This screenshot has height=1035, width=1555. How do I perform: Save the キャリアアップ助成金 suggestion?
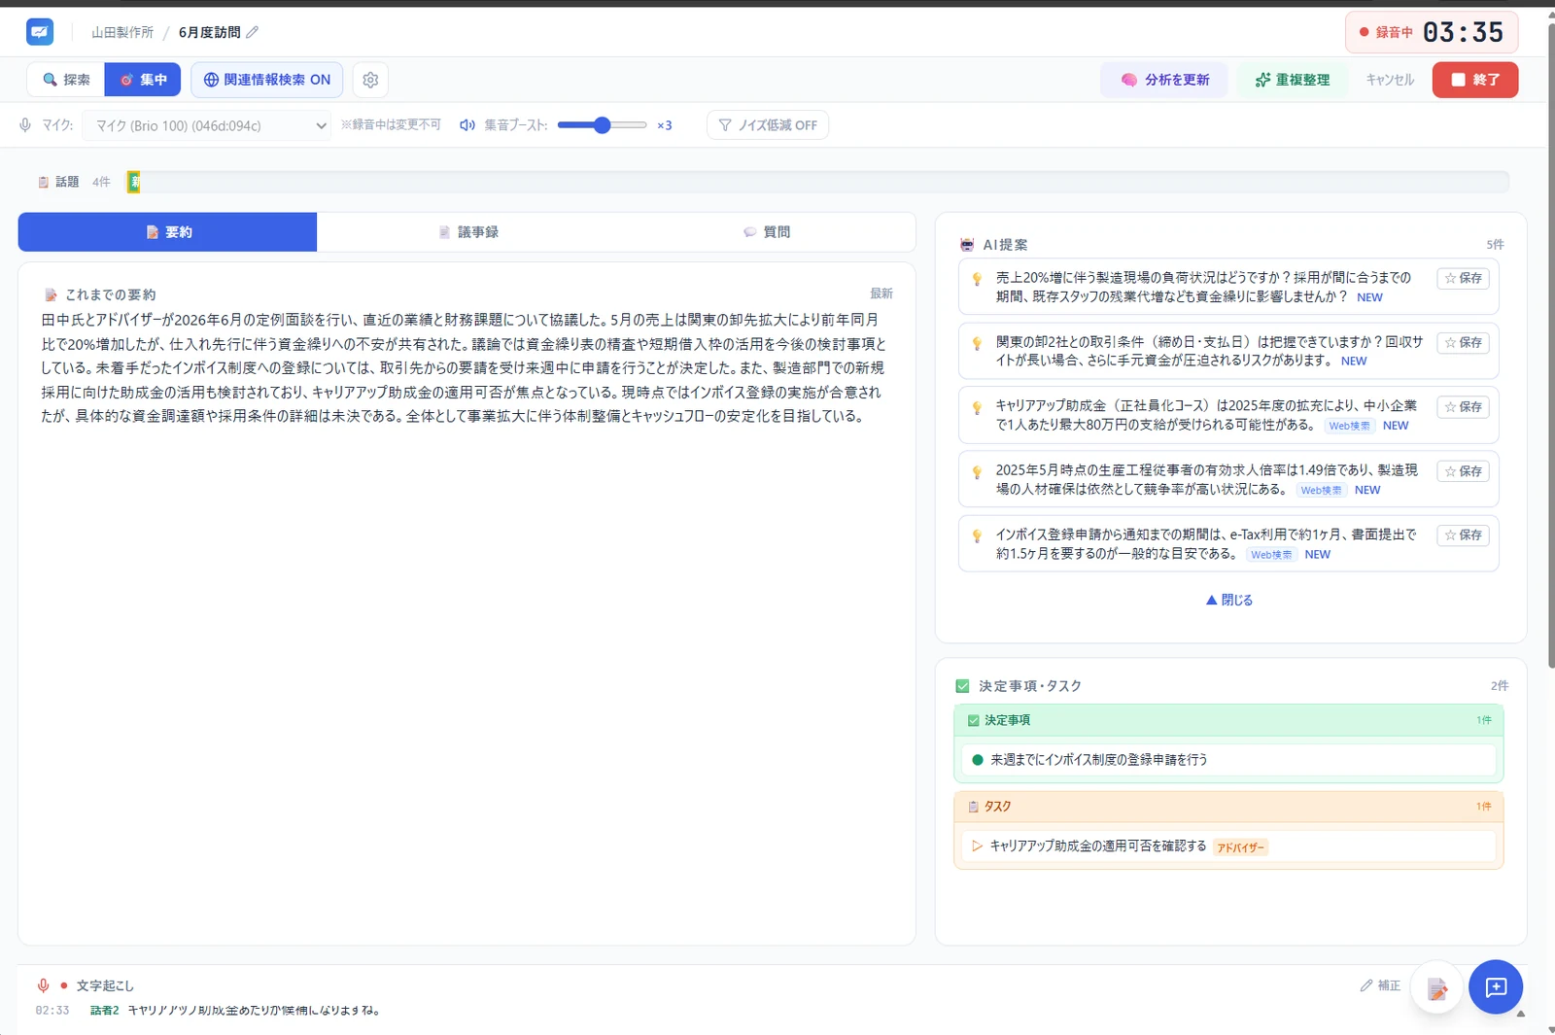coord(1463,406)
